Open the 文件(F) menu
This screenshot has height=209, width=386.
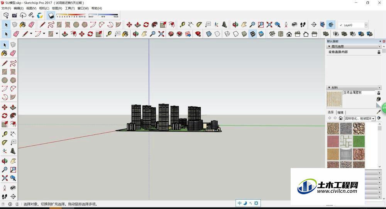(x=6, y=8)
